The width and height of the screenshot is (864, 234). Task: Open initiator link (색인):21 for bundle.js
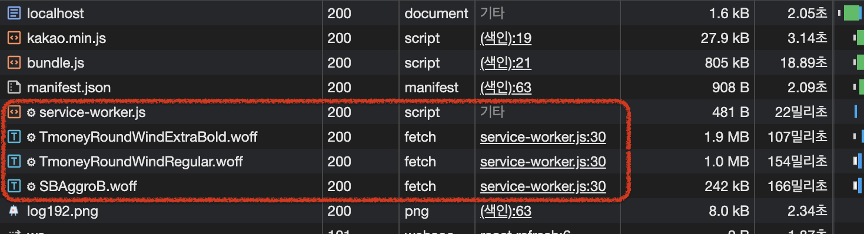[506, 63]
